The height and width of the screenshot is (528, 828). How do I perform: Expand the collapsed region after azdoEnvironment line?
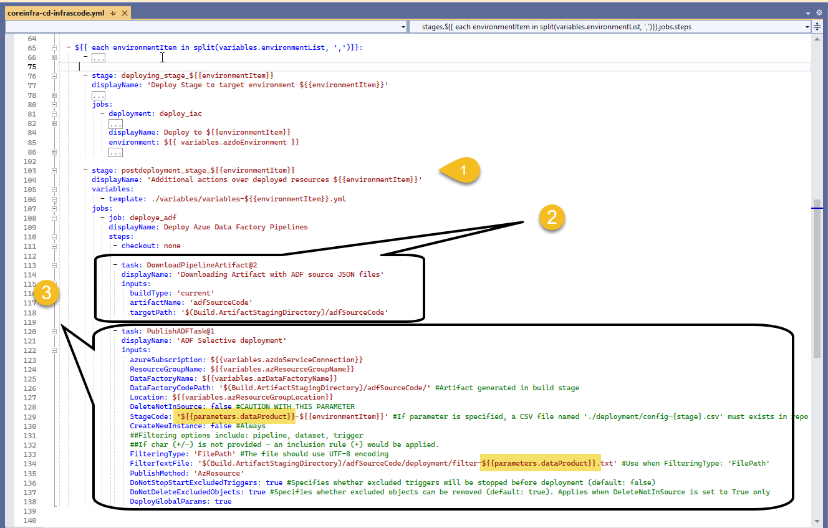(53, 151)
